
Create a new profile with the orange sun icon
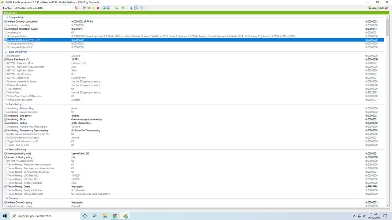pos(93,8)
